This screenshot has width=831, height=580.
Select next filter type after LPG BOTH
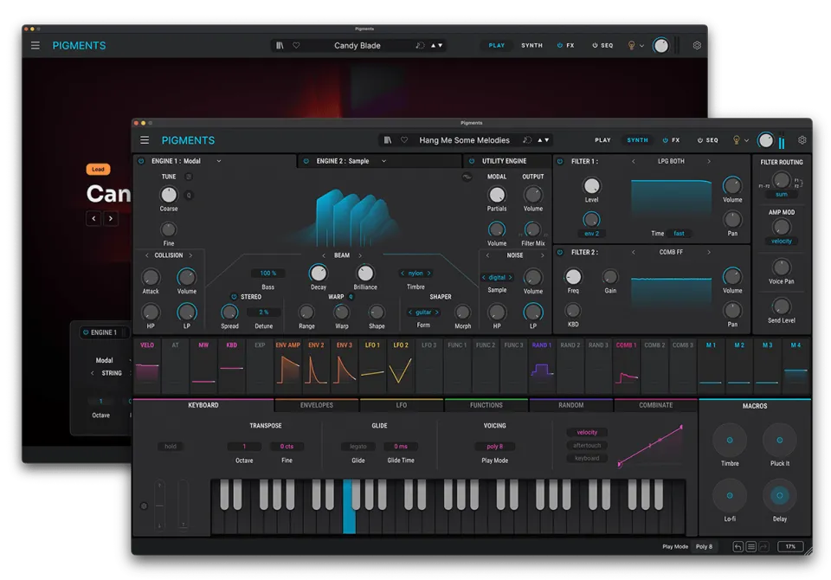(709, 161)
